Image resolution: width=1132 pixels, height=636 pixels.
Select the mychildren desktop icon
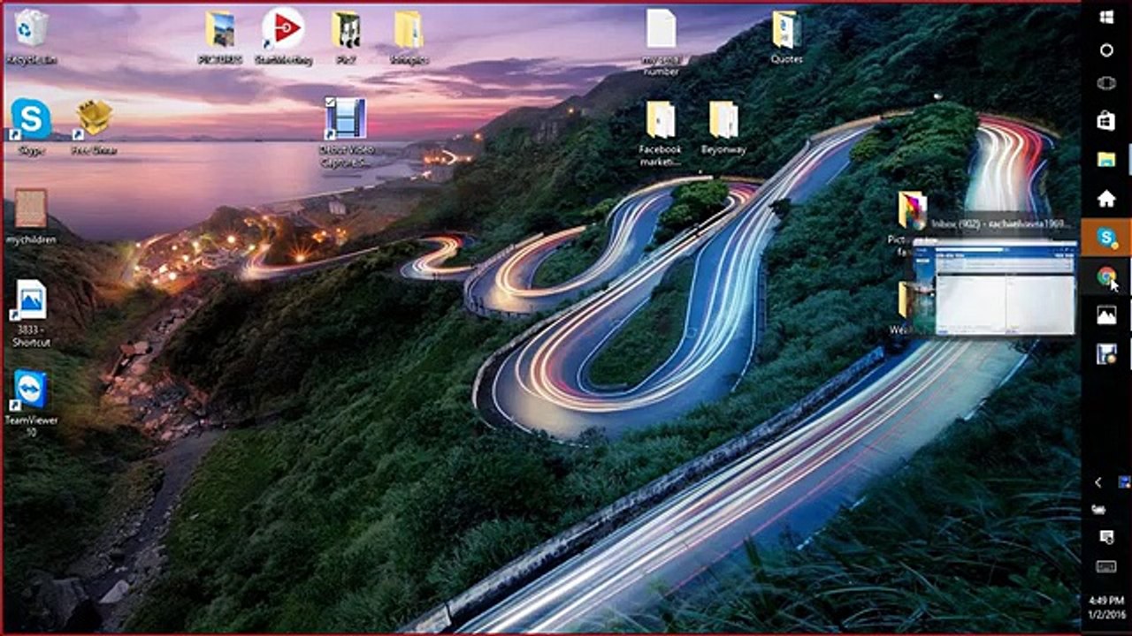[x=30, y=216]
